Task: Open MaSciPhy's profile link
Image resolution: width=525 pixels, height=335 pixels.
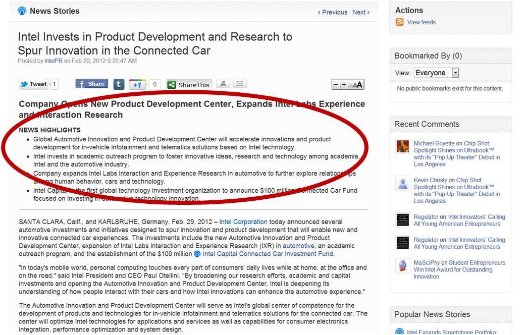Action: point(427,263)
